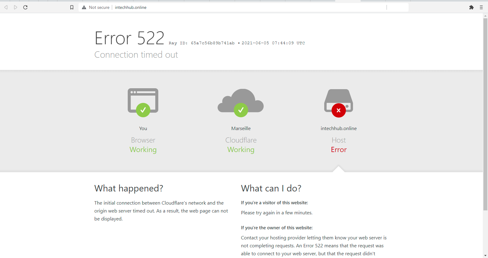The height and width of the screenshot is (258, 488).
Task: Click the intechhub.online host name label
Action: pos(339,129)
